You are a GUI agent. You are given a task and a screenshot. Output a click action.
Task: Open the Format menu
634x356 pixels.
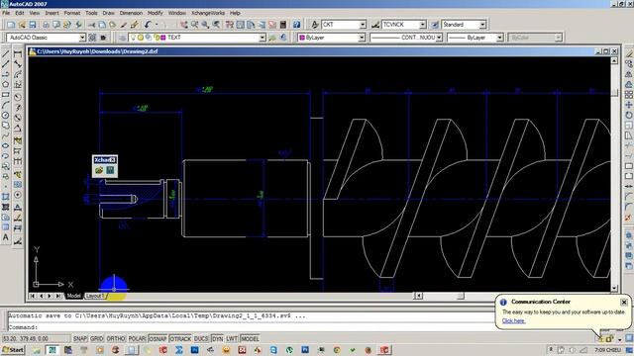(72, 13)
